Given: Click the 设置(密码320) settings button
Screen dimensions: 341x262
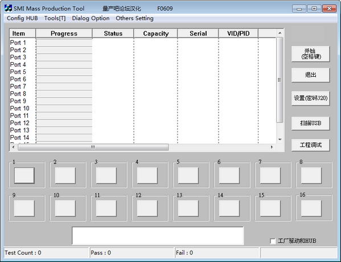Looking at the screenshot, I should [311, 98].
